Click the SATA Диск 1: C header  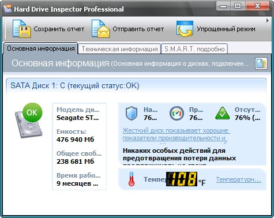pyautogui.click(x=74, y=85)
